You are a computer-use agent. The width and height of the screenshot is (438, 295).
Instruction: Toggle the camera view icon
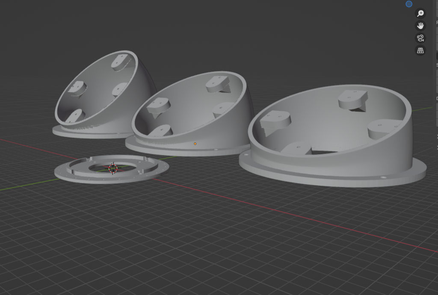click(420, 38)
